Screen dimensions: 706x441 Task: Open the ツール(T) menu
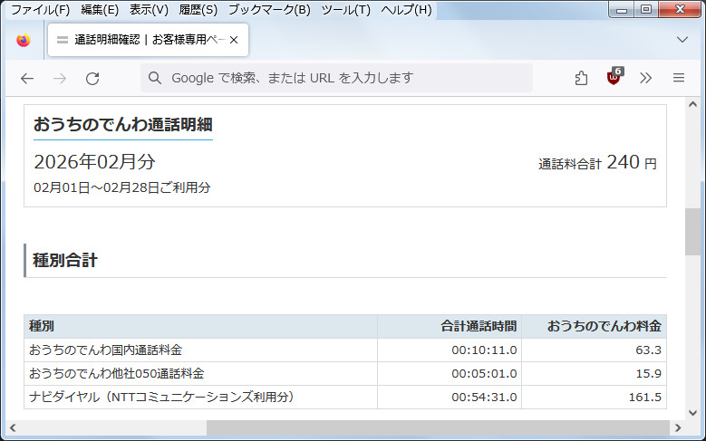tap(345, 10)
